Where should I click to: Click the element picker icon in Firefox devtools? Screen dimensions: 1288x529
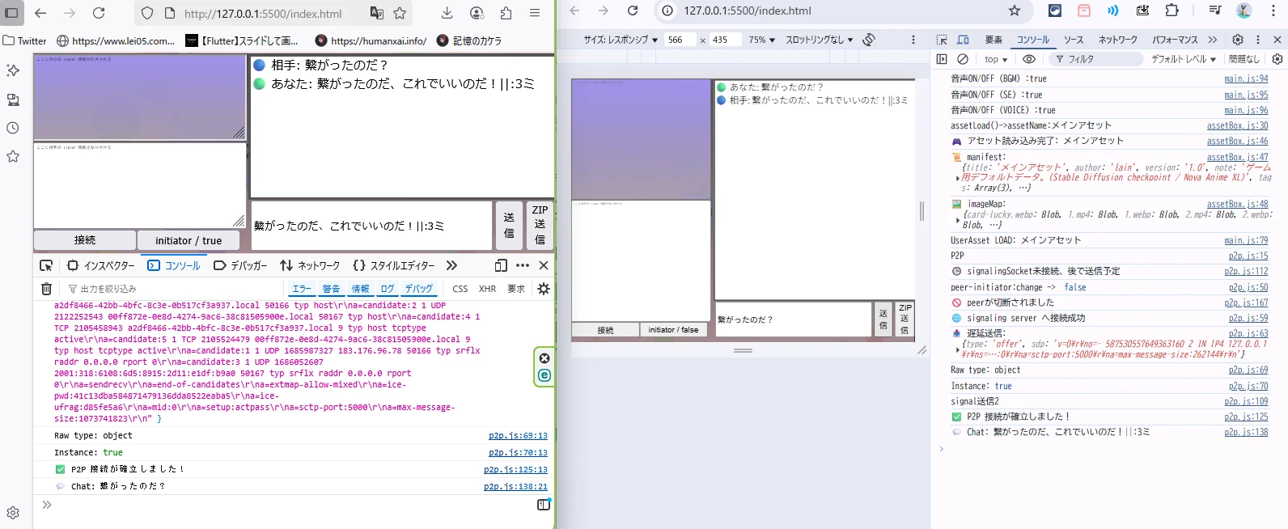pyautogui.click(x=46, y=265)
